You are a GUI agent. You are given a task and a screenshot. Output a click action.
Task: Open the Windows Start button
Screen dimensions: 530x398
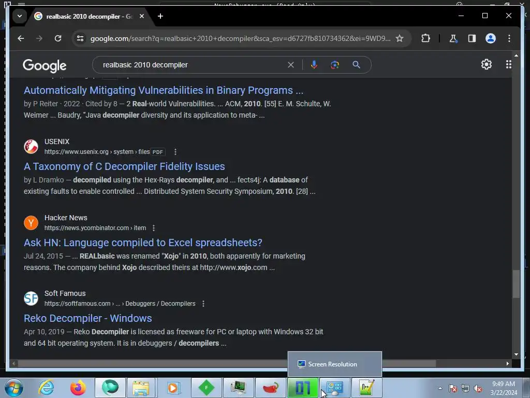point(13,388)
